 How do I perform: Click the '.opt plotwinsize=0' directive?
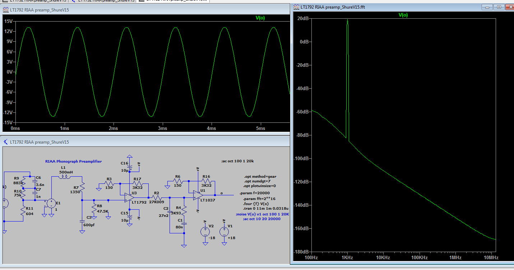pos(260,186)
